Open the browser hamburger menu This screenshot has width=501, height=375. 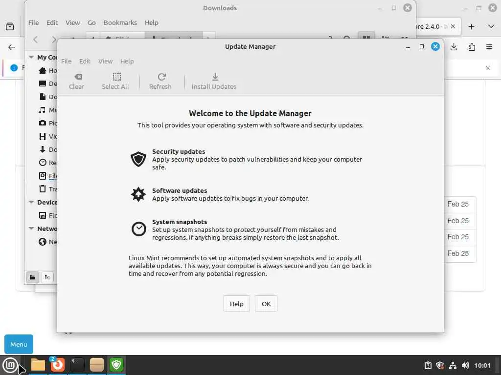tap(489, 47)
